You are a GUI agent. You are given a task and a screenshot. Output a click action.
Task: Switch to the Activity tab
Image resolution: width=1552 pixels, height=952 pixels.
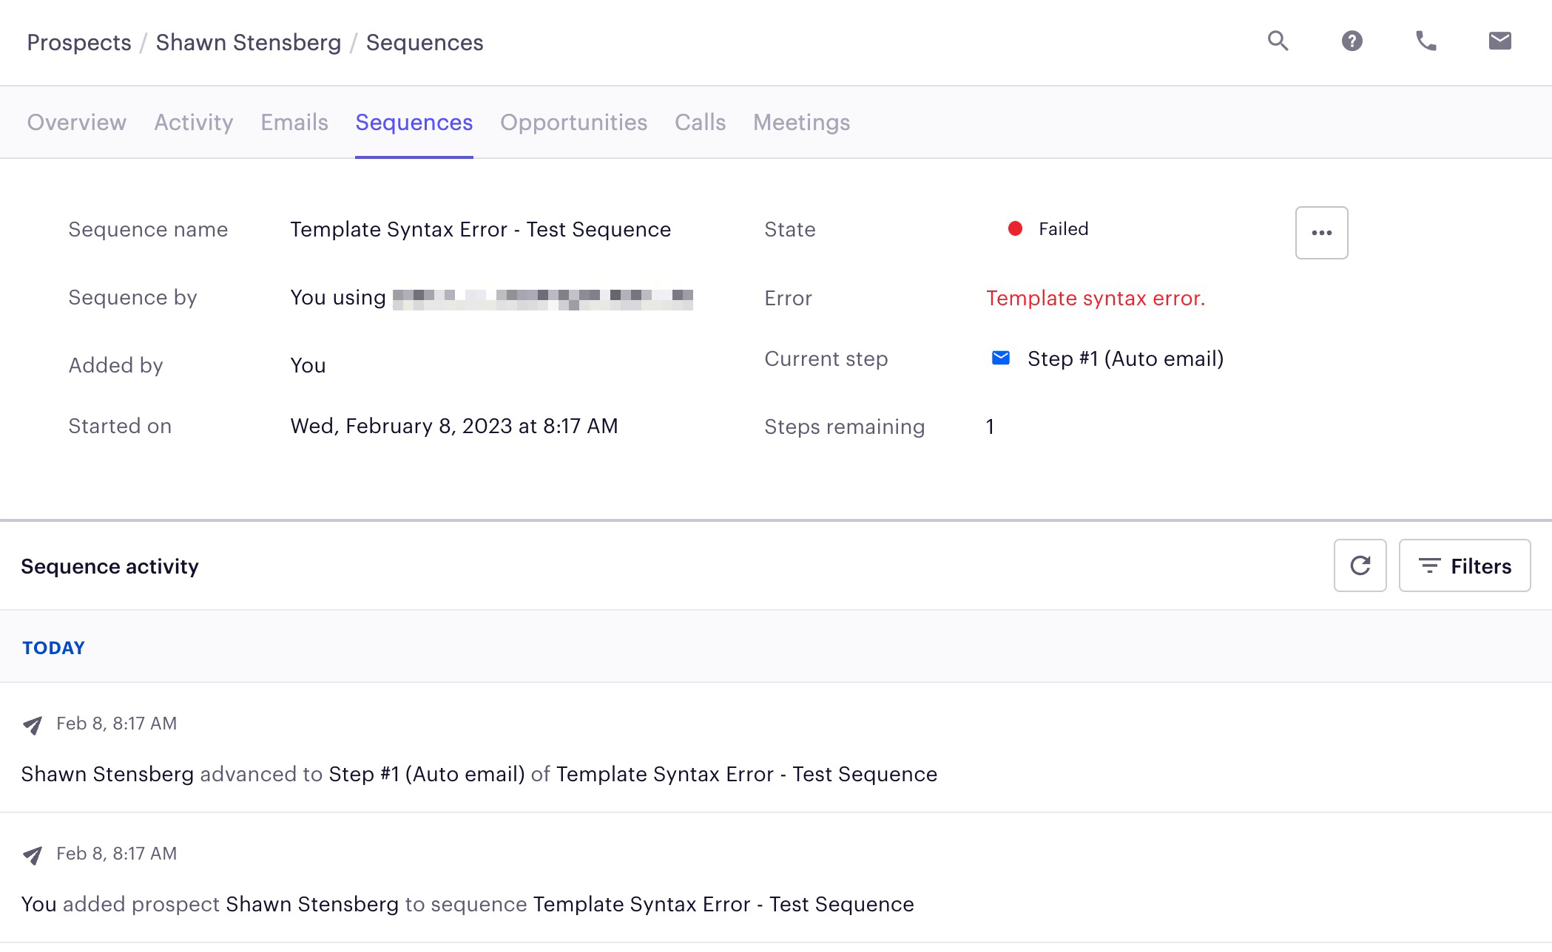click(x=193, y=122)
